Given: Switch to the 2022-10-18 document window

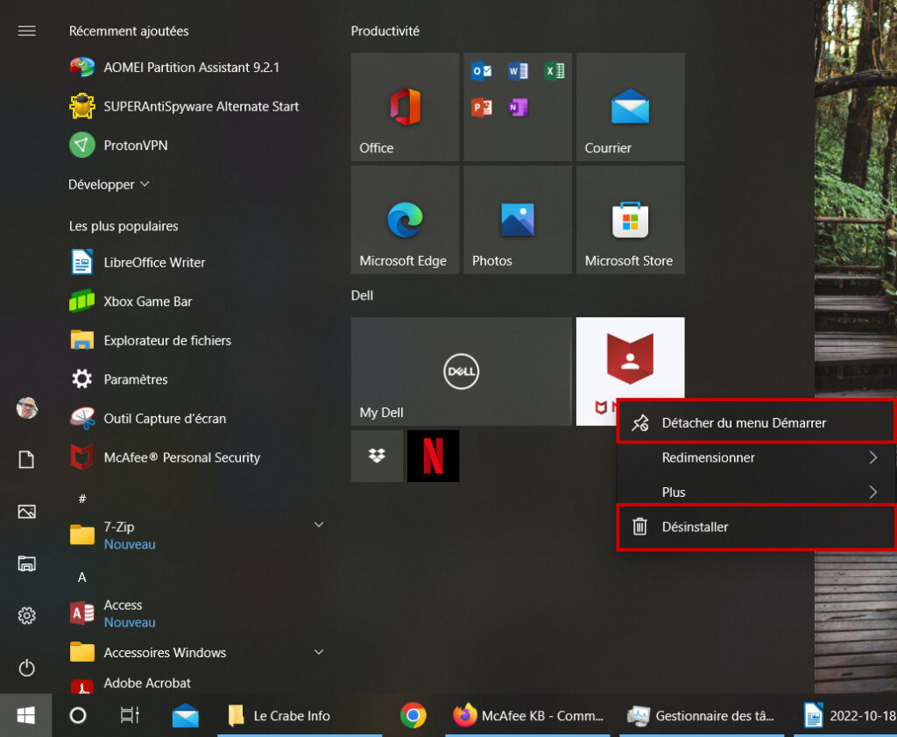Looking at the screenshot, I should point(845,715).
